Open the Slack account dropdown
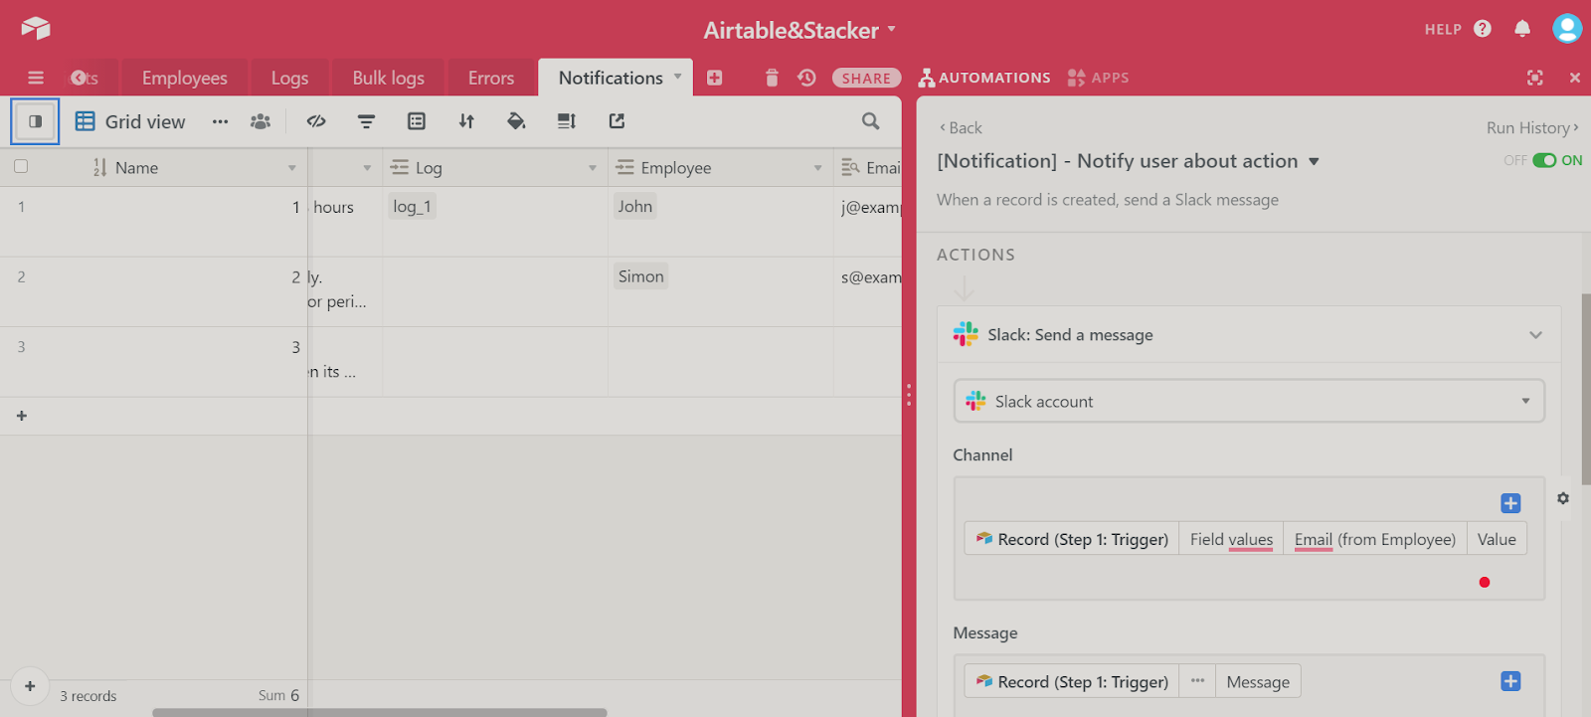This screenshot has height=717, width=1591. 1249,401
